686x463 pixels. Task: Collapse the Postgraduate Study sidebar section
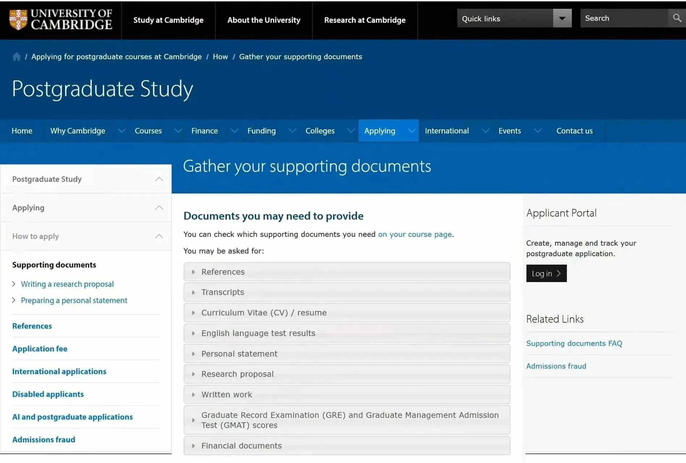[159, 179]
